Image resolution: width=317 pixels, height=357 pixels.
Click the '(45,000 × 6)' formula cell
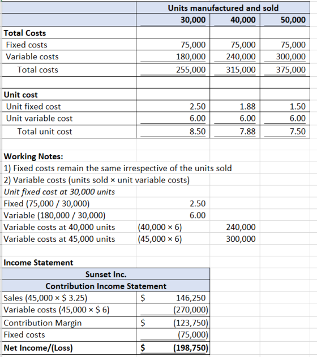(x=173, y=239)
